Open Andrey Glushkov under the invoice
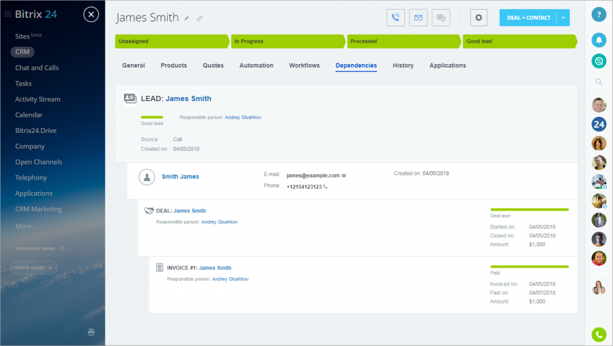 230,279
